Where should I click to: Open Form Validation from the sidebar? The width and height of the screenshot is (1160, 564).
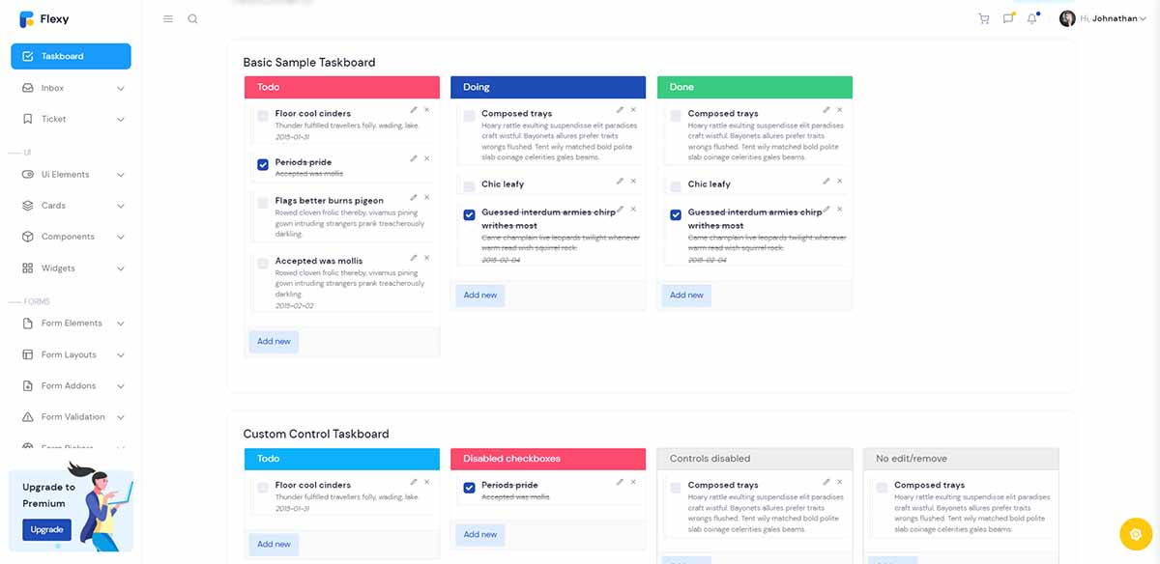click(x=71, y=416)
